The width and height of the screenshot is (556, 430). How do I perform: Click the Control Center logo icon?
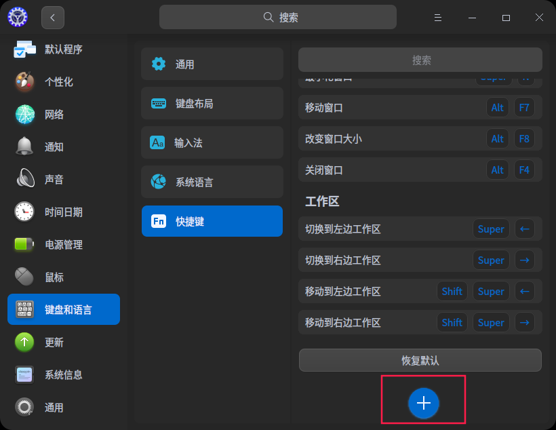click(18, 17)
